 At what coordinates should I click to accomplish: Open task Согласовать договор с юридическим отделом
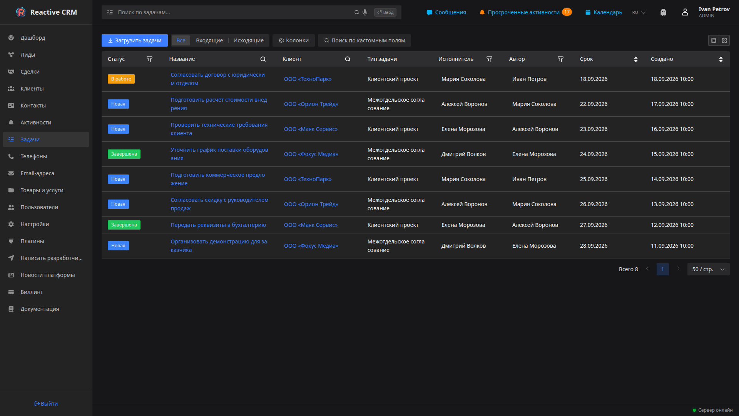[x=218, y=79]
